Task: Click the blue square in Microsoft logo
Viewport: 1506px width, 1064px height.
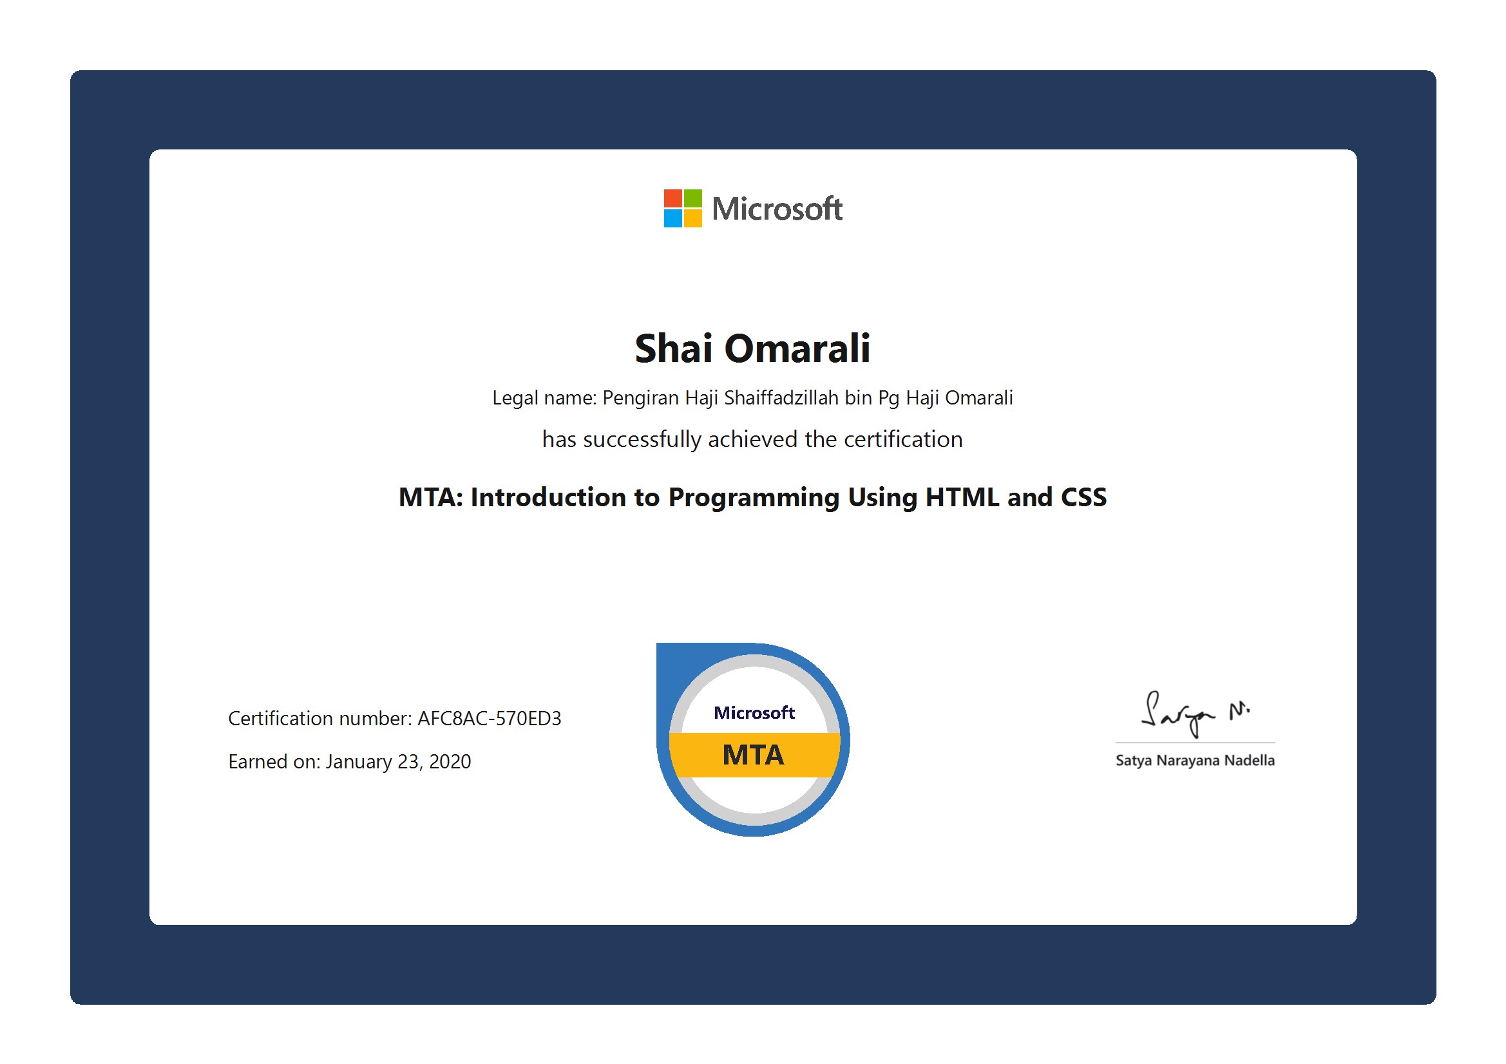Action: point(672,218)
